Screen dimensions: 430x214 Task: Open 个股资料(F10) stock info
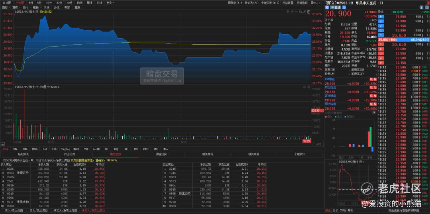click(x=270, y=3)
